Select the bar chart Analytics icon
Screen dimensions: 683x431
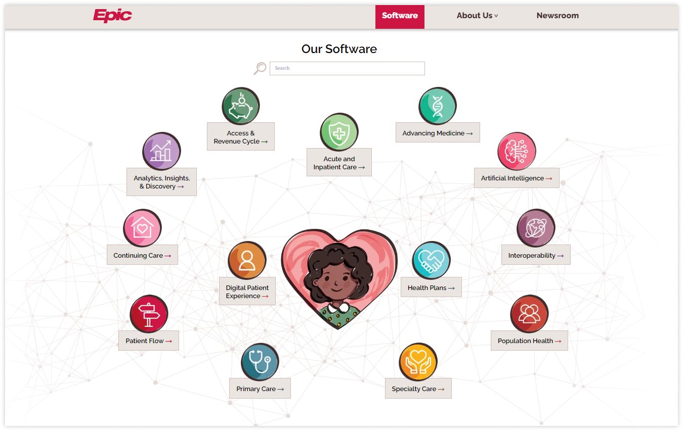[x=161, y=151]
